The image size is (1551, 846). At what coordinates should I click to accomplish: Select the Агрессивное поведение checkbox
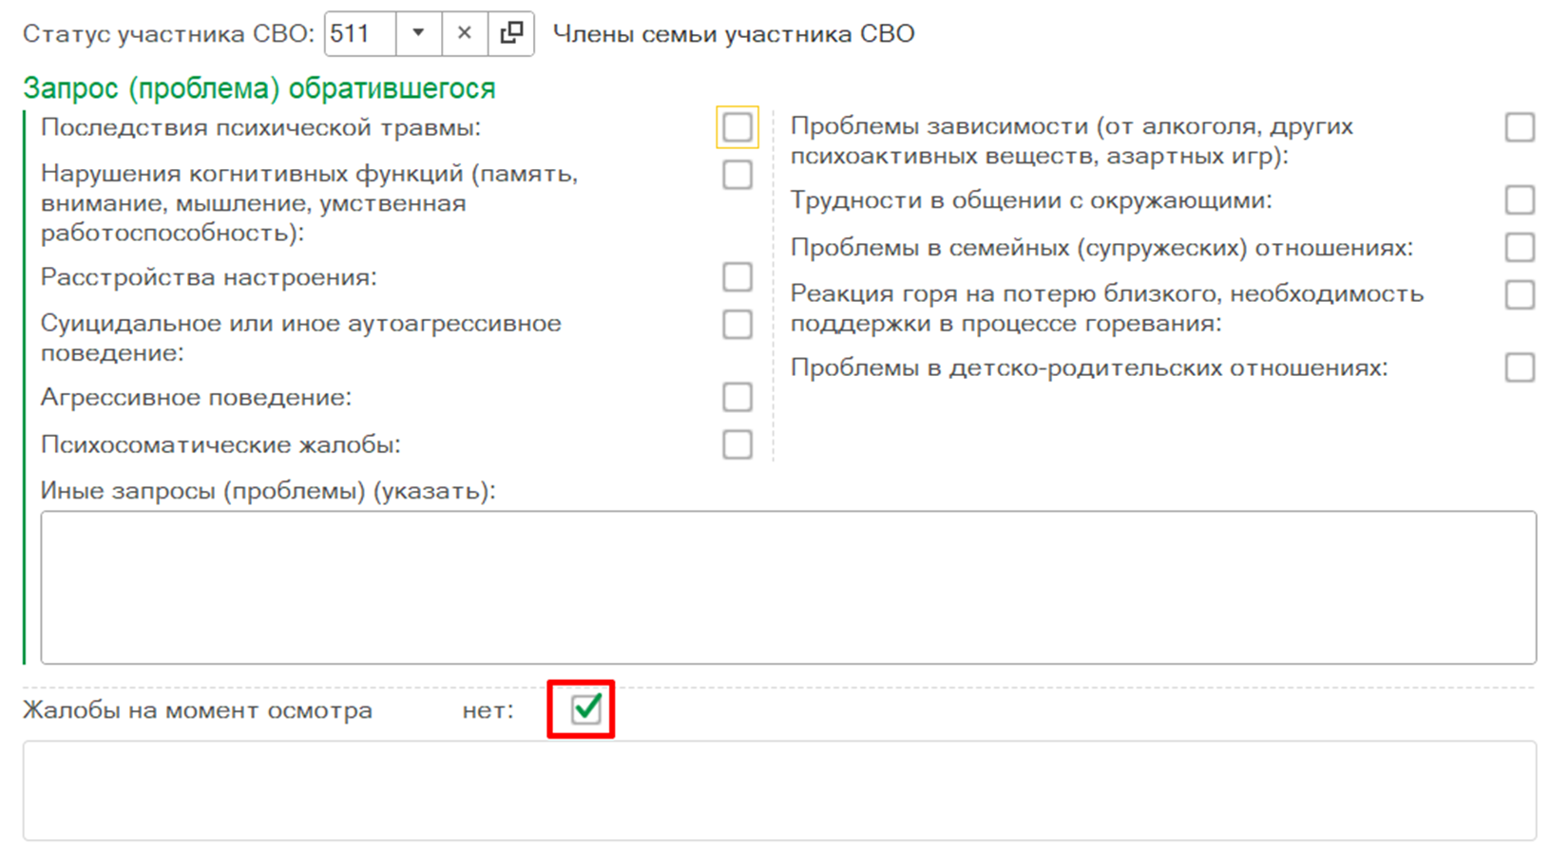pos(737,397)
